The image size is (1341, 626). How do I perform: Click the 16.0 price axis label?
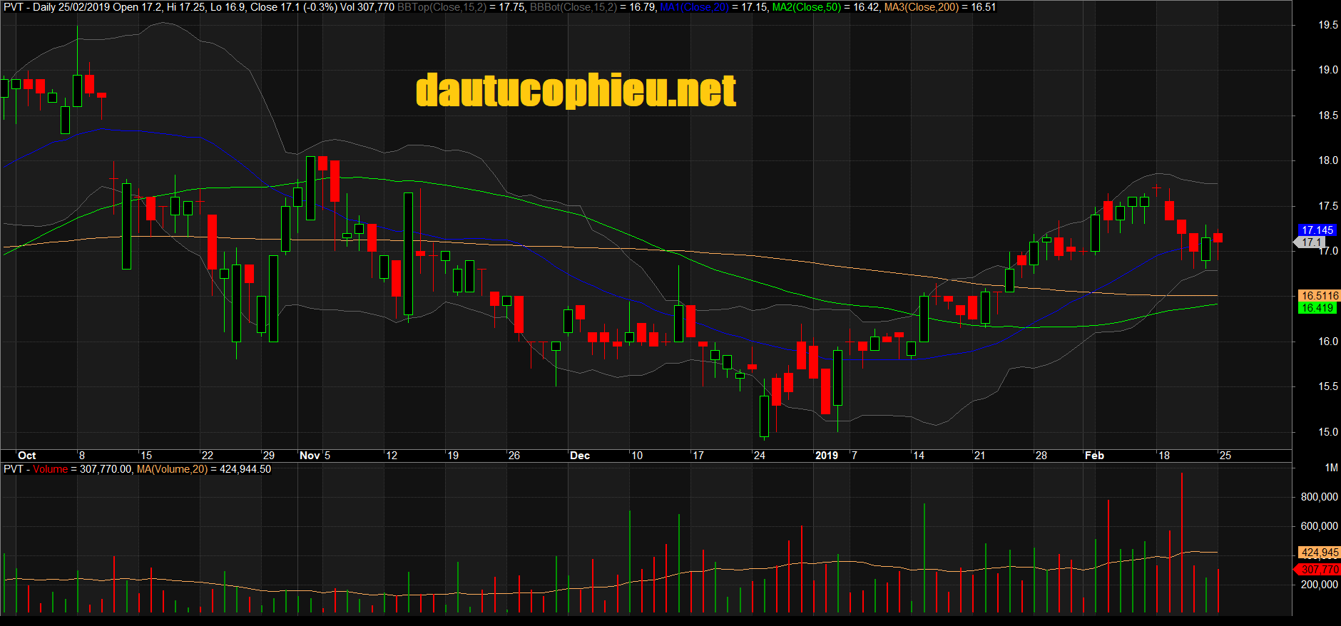point(1328,342)
